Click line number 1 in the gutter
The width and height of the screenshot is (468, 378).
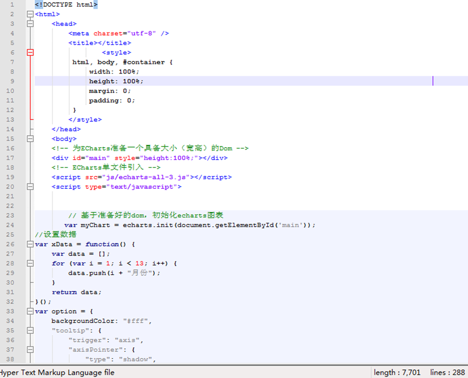(12, 4)
